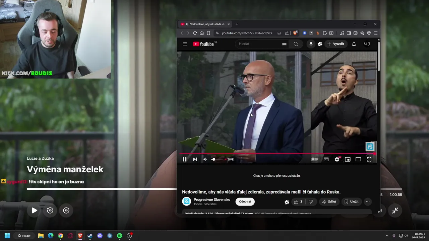
Task: Click the YouTube search magnifier button
Action: tap(296, 44)
